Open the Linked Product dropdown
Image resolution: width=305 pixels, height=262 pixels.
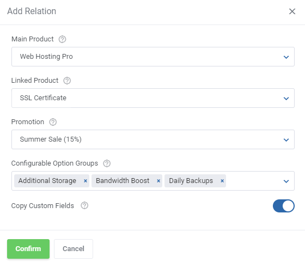tap(153, 98)
